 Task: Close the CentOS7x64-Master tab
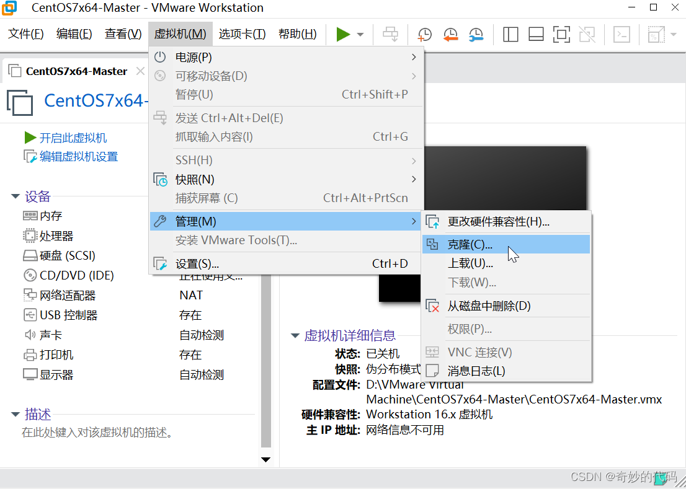140,71
